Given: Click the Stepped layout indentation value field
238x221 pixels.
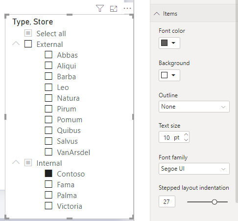Looking at the screenshot, I should click(167, 201).
